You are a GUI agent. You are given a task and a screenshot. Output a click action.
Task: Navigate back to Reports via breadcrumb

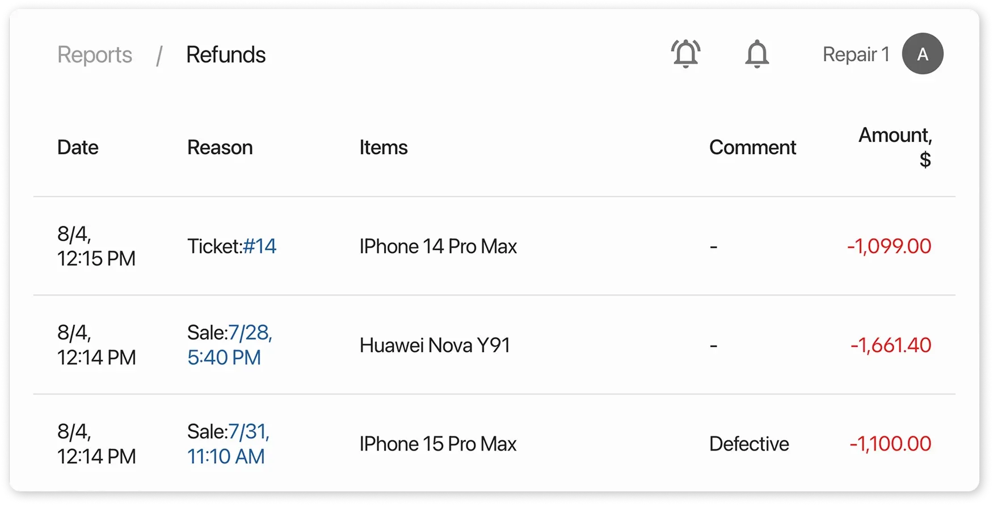[x=95, y=54]
